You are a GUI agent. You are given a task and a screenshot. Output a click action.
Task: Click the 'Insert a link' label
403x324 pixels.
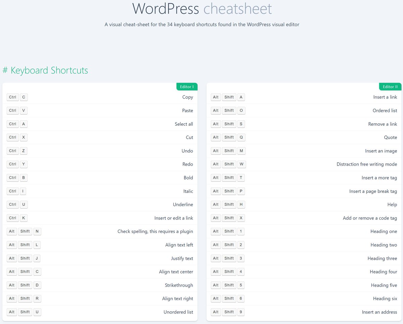[x=385, y=97]
